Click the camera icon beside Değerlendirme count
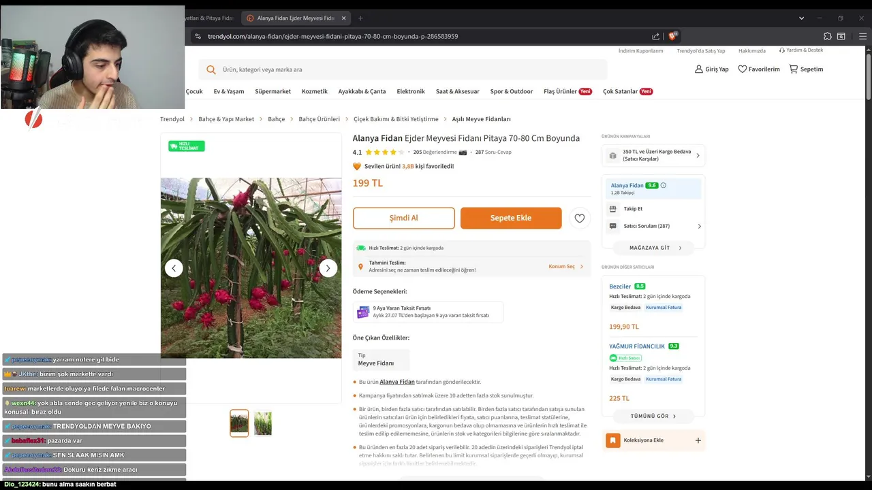Image resolution: width=872 pixels, height=490 pixels. point(463,152)
